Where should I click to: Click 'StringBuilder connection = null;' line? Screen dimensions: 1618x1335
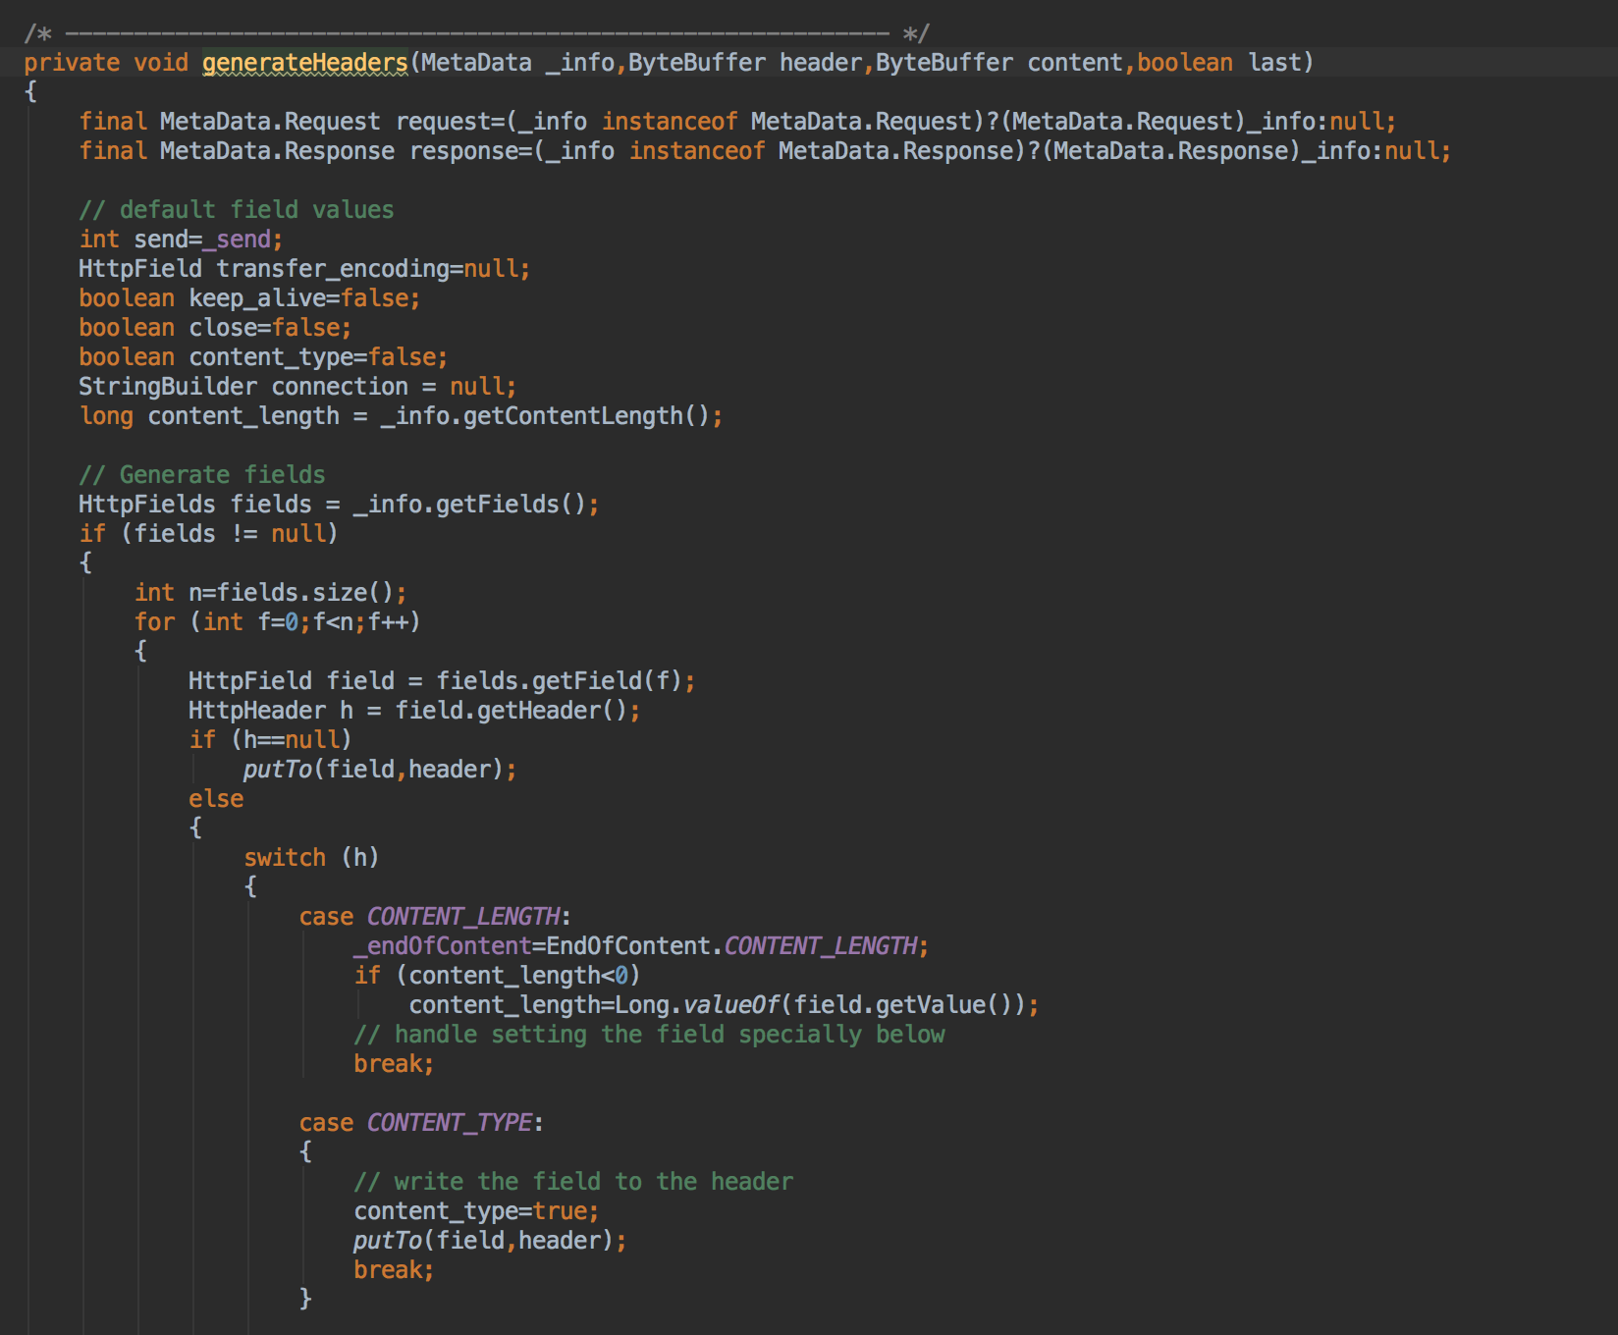(297, 387)
